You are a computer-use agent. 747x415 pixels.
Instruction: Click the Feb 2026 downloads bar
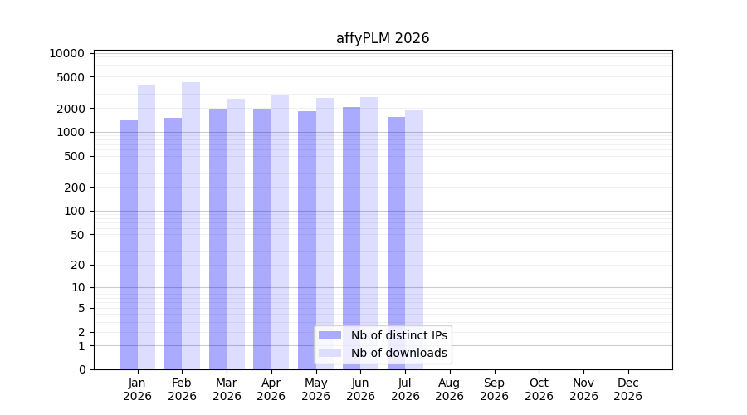(x=191, y=226)
